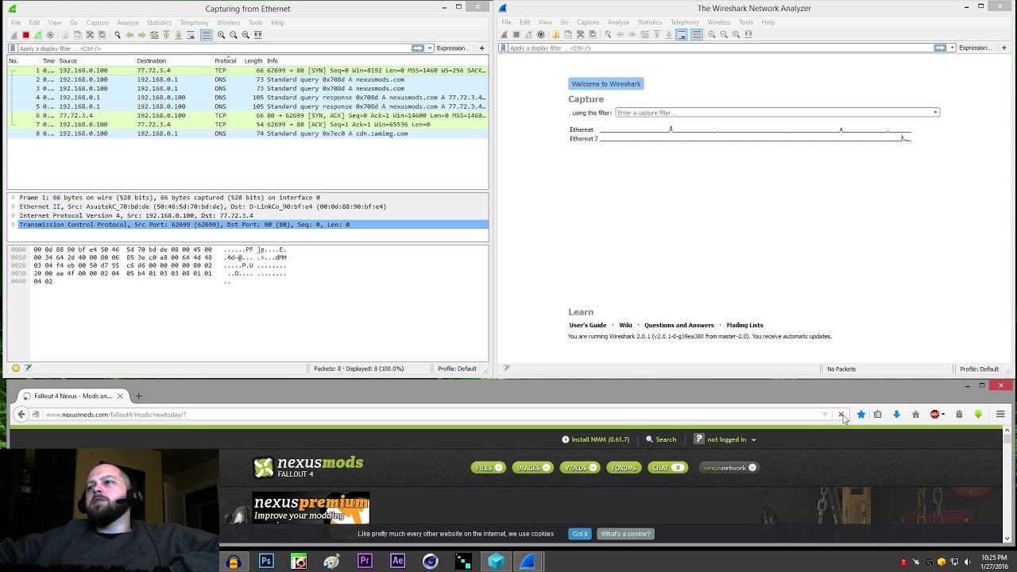Viewport: 1017px width, 572px height.
Task: Open a new browser tab
Action: click(x=138, y=396)
